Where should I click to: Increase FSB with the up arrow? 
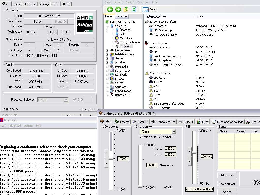click(189, 152)
